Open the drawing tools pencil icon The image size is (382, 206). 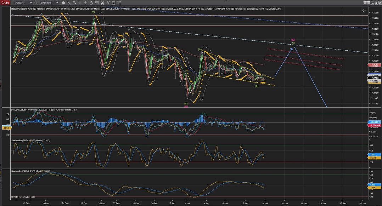(x=69, y=3)
